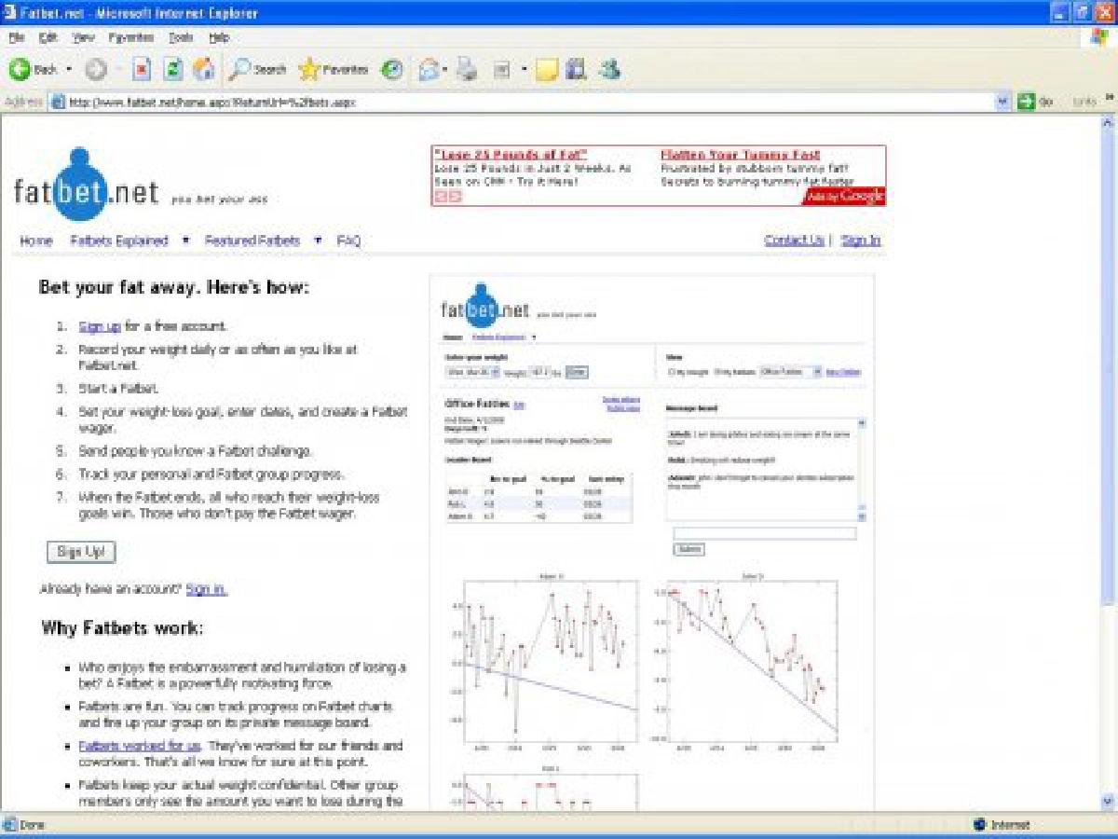Click the Edit page toolbar icon

click(x=502, y=69)
